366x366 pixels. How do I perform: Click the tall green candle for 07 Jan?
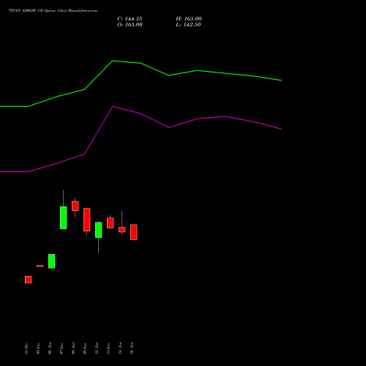[x=64, y=217]
